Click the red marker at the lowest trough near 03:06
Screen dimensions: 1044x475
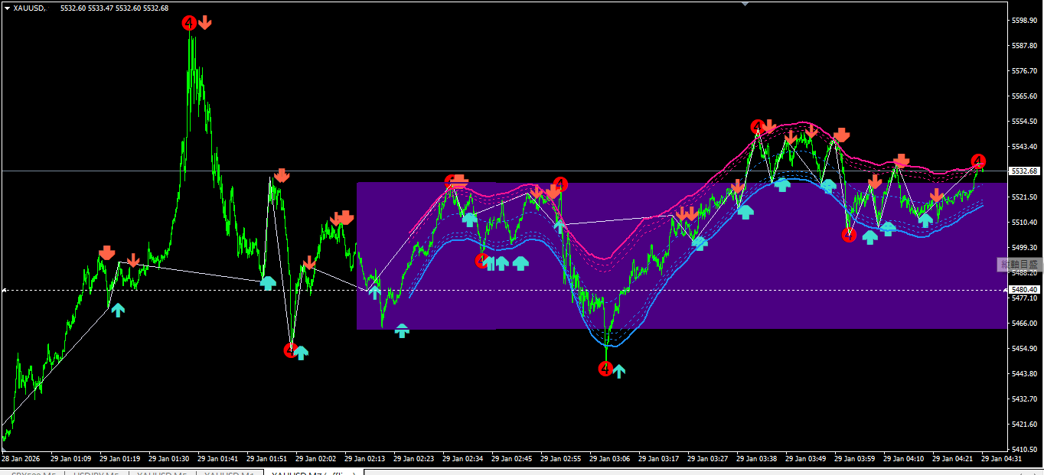(605, 369)
